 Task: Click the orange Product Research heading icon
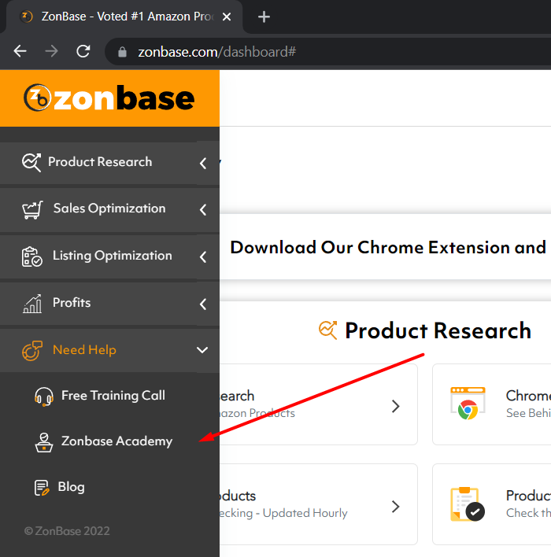(x=327, y=330)
